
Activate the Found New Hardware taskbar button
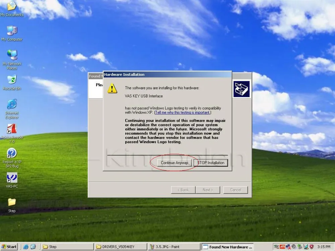[x=227, y=247]
